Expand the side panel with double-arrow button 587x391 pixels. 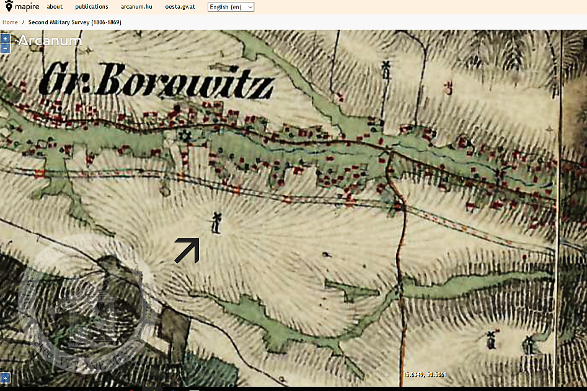[x=5, y=378]
